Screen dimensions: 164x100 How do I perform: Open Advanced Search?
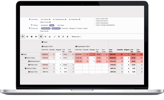pyautogui.click(x=102, y=21)
